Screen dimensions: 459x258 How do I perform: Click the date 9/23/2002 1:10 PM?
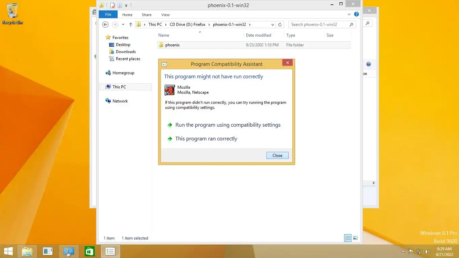(262, 45)
